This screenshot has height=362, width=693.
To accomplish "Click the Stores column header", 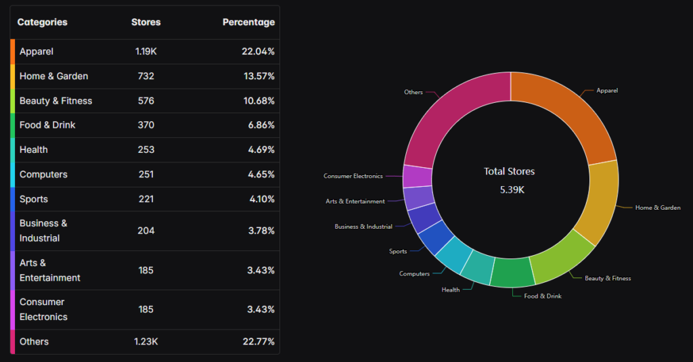I will pyautogui.click(x=146, y=22).
